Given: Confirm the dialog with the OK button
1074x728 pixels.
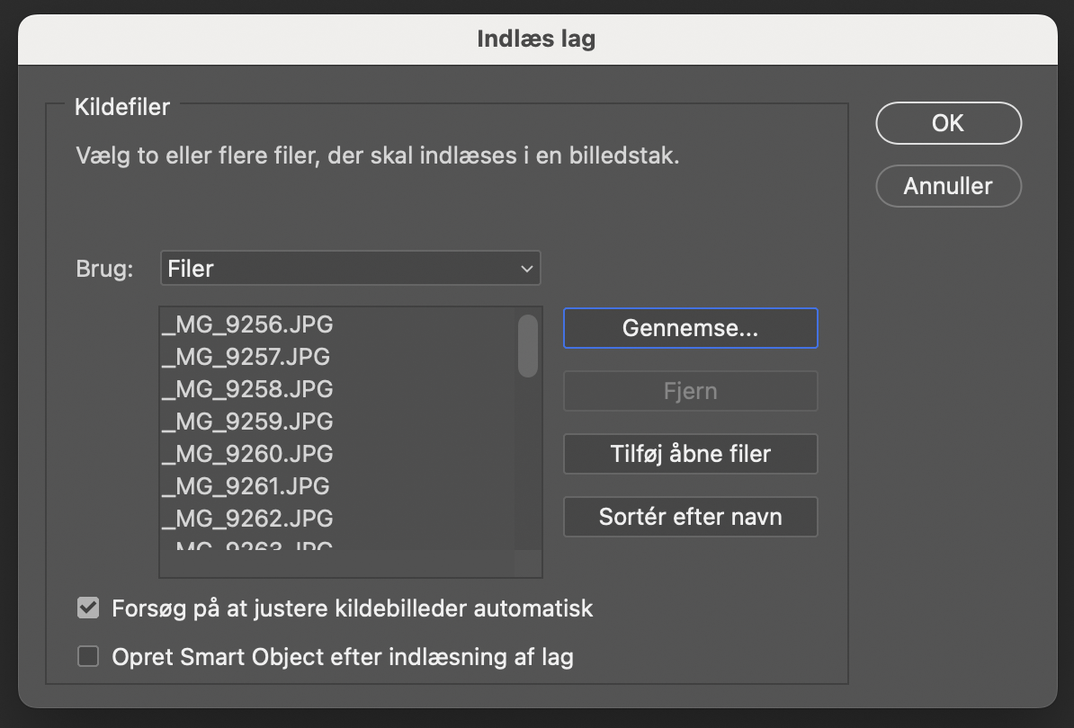Looking at the screenshot, I should click(x=948, y=123).
